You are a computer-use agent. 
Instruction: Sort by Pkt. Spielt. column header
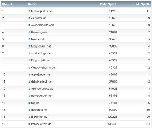coord(142,4)
